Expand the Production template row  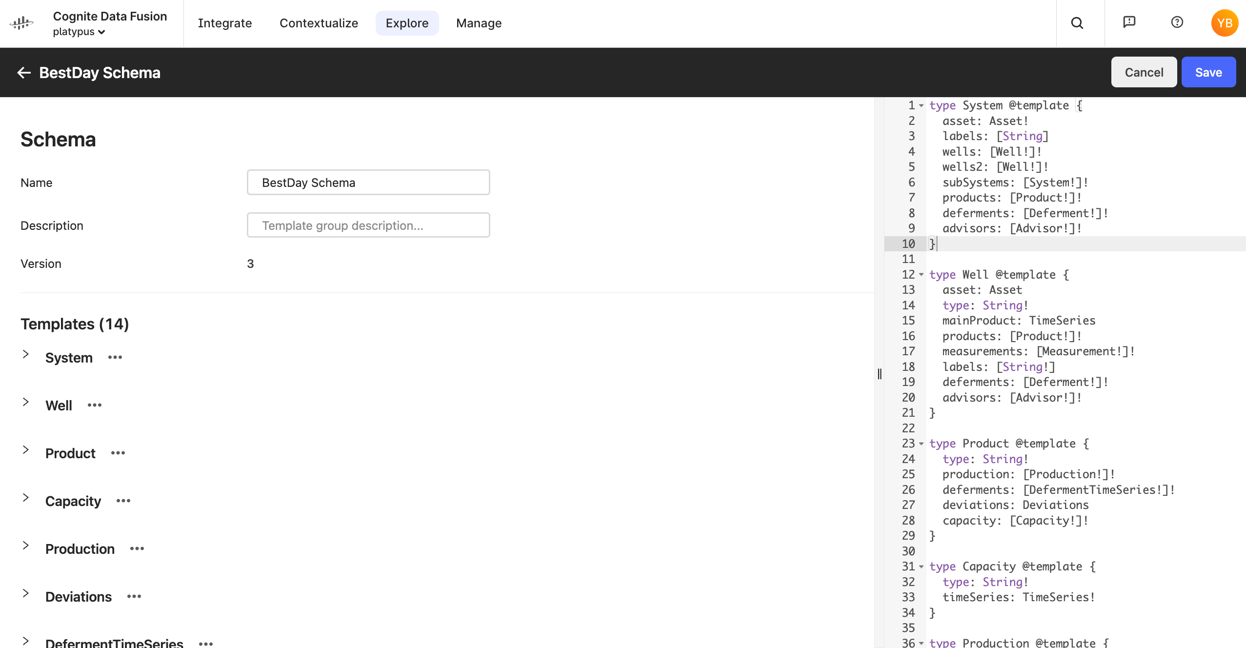tap(26, 546)
